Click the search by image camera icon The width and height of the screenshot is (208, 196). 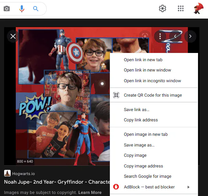click(x=7, y=9)
